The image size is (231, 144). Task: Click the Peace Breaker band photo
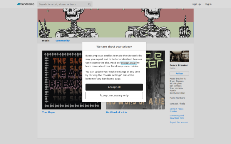pyautogui.click(x=179, y=56)
